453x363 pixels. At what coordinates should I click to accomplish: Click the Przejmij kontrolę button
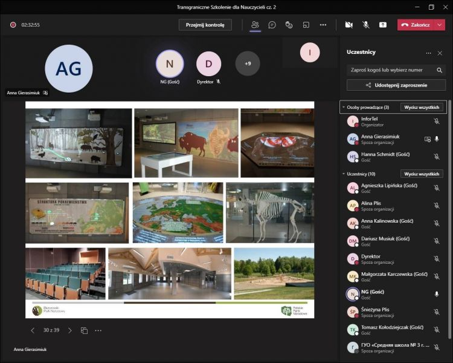[x=205, y=25]
